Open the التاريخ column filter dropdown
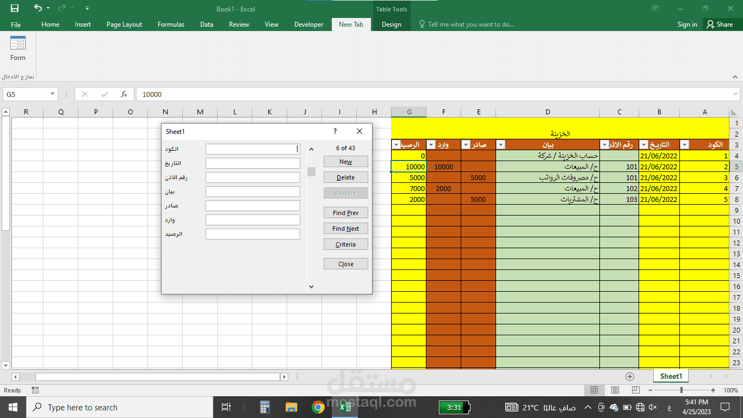This screenshot has height=418, width=743. (x=644, y=145)
